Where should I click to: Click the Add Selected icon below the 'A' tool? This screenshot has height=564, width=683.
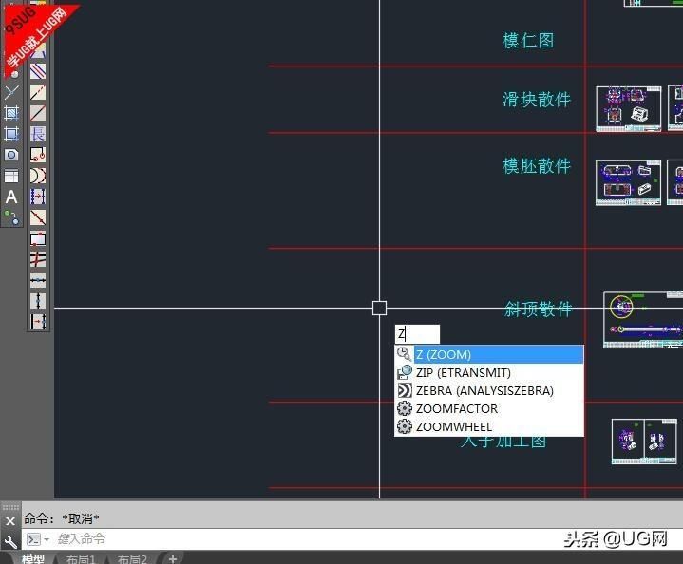11,217
